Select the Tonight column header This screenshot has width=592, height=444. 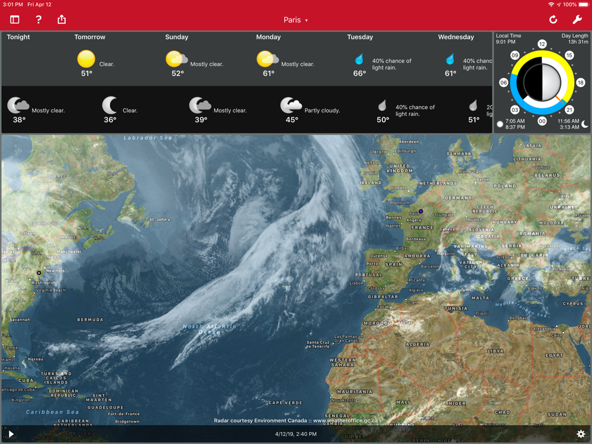[18, 37]
